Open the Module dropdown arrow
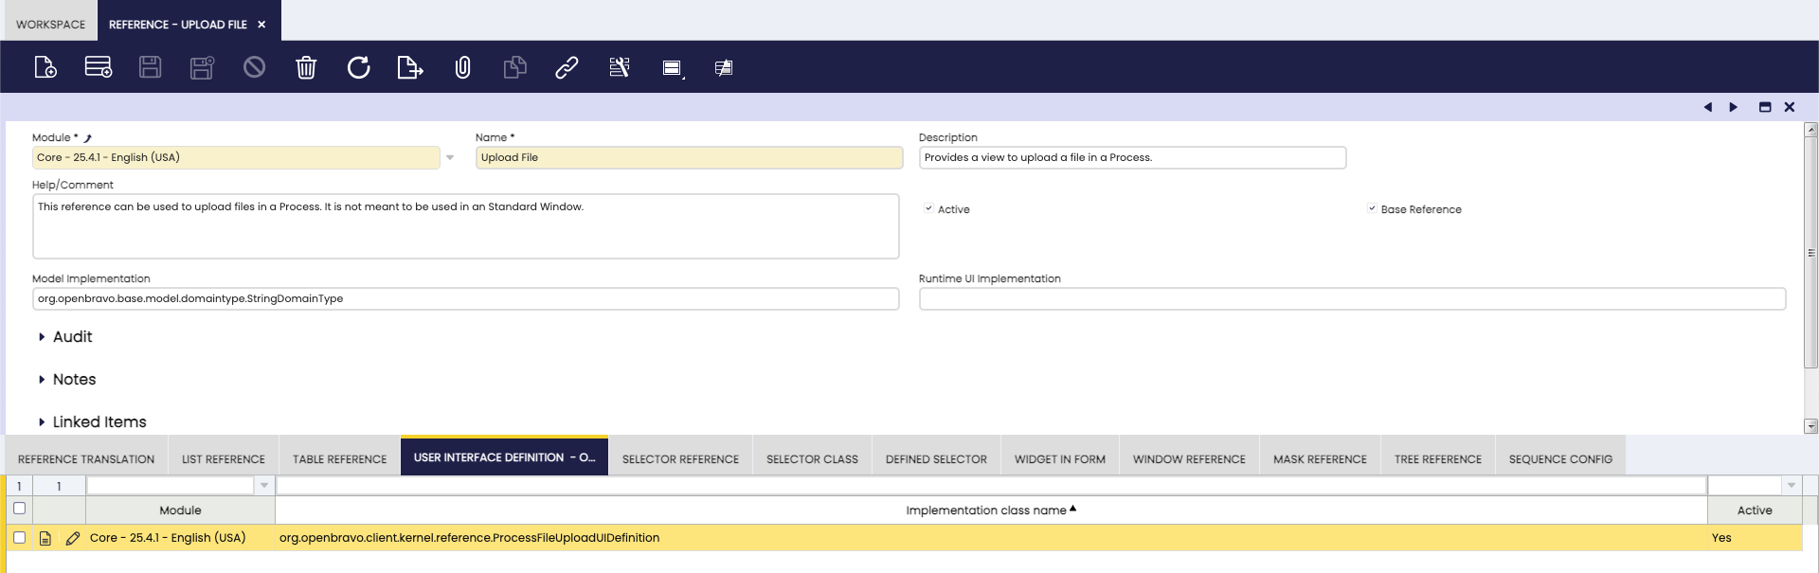1819x573 pixels. 450,158
